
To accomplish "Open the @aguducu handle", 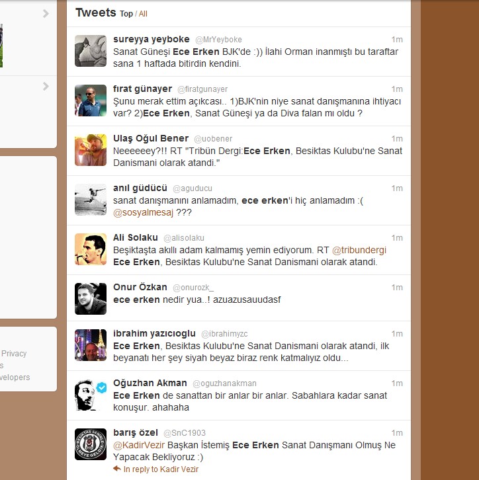I will click(x=193, y=188).
